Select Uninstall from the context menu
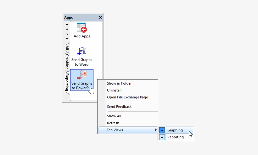This screenshot has width=258, height=155. pyautogui.click(x=114, y=90)
